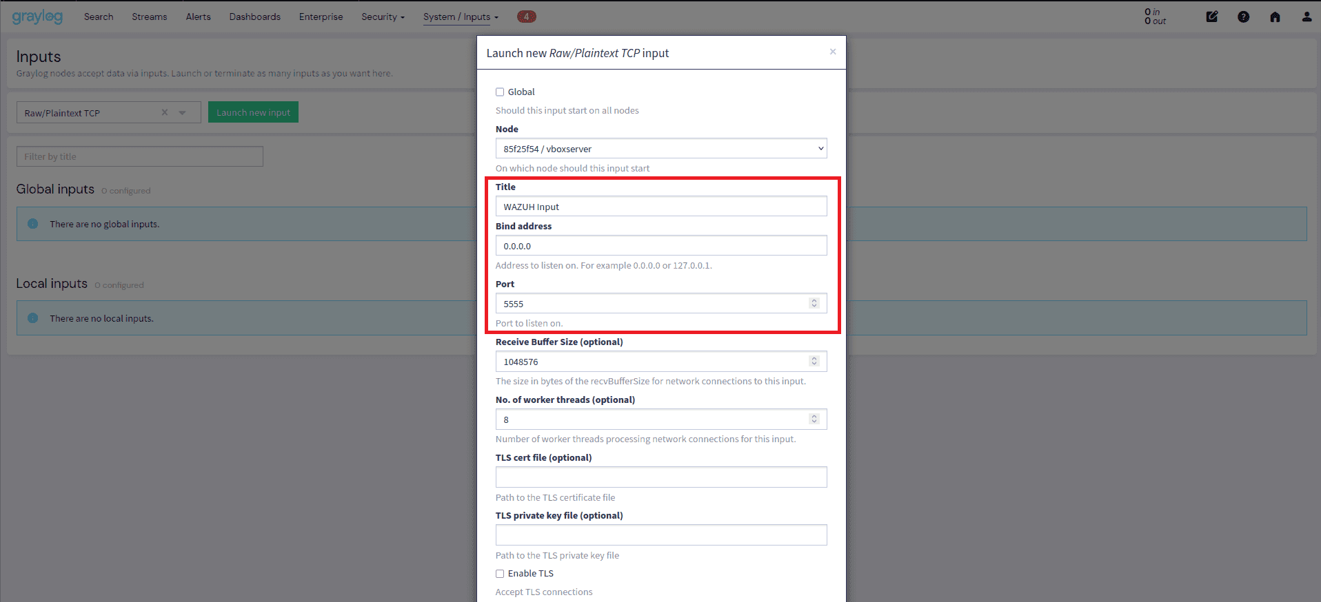Click the in/out throughput counter
The image size is (1321, 602).
1156,17
